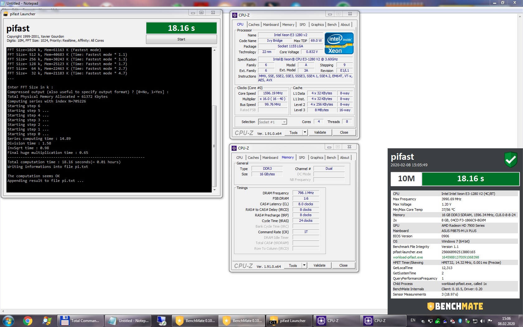Click the green checkmark folder tray icon
The image size is (523, 327).
tap(437, 321)
